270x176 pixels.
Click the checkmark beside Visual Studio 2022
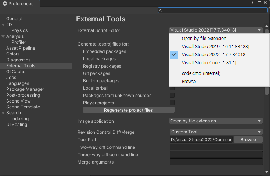click(x=174, y=55)
